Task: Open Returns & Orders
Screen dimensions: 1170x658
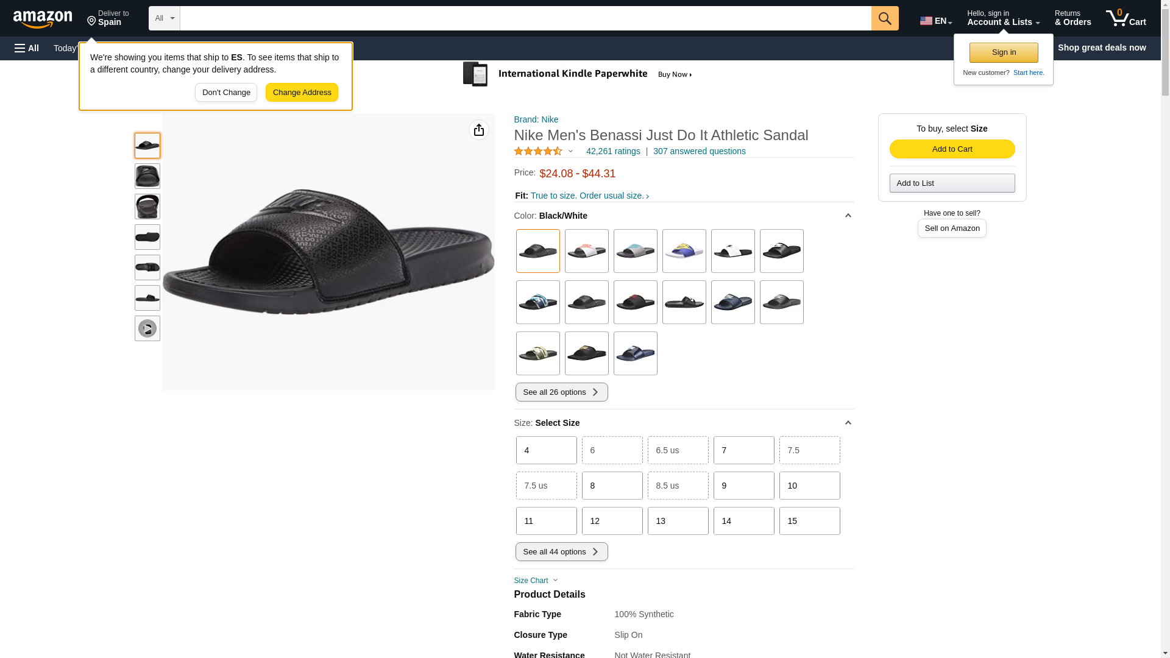Action: pos(1072,18)
